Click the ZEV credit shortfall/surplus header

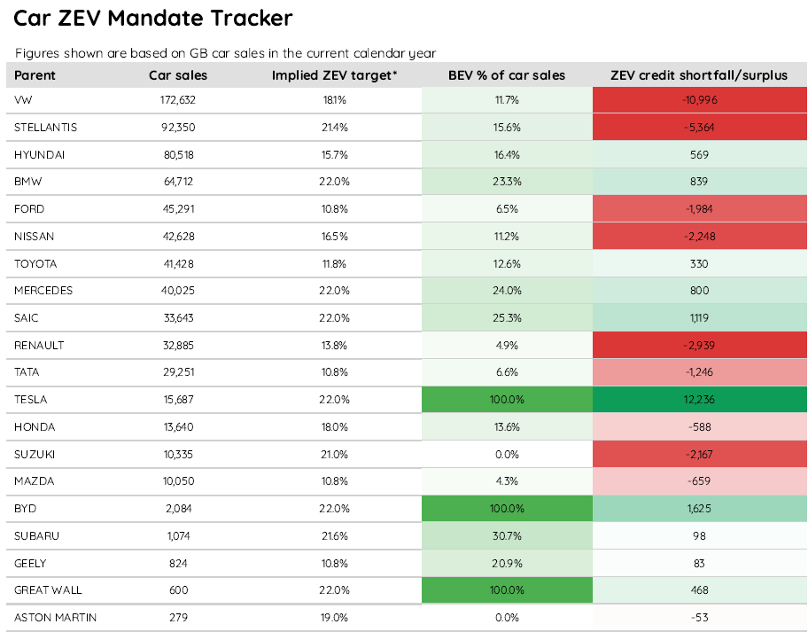coord(699,75)
